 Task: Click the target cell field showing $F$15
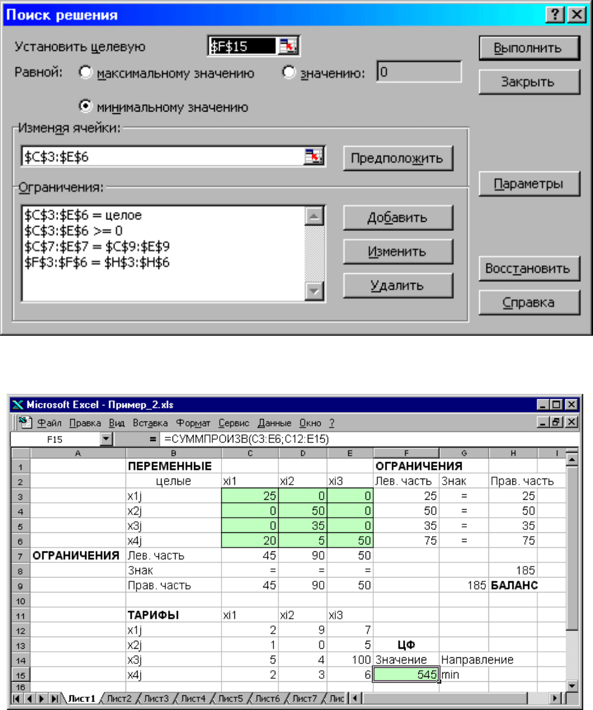(242, 46)
